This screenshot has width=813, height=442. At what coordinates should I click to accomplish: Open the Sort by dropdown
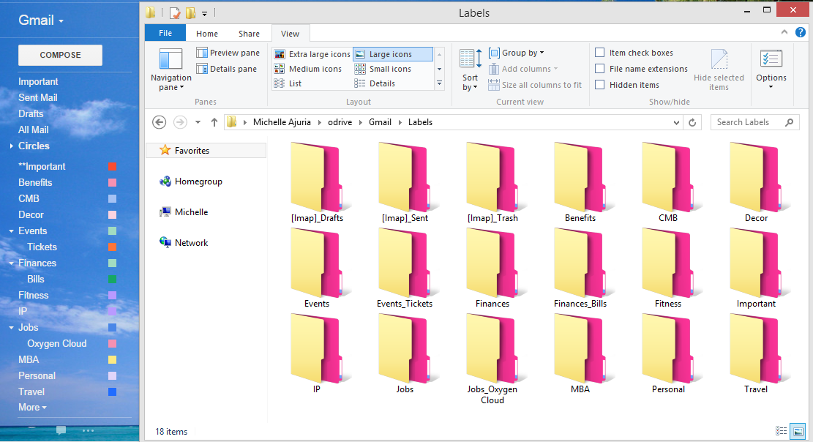471,70
